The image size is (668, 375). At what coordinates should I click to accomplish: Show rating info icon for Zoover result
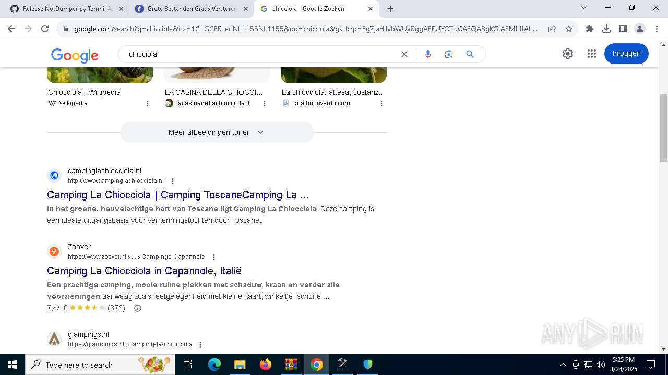(138, 308)
